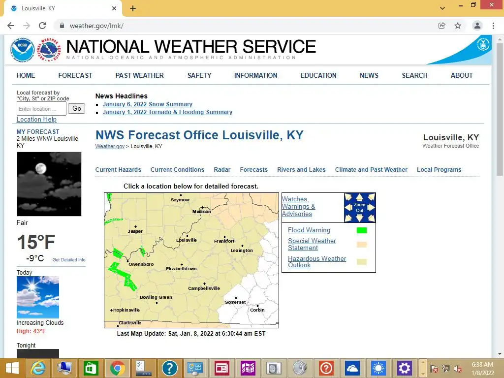504x378 pixels.
Task: Open the HOME menu item
Action: coord(26,75)
